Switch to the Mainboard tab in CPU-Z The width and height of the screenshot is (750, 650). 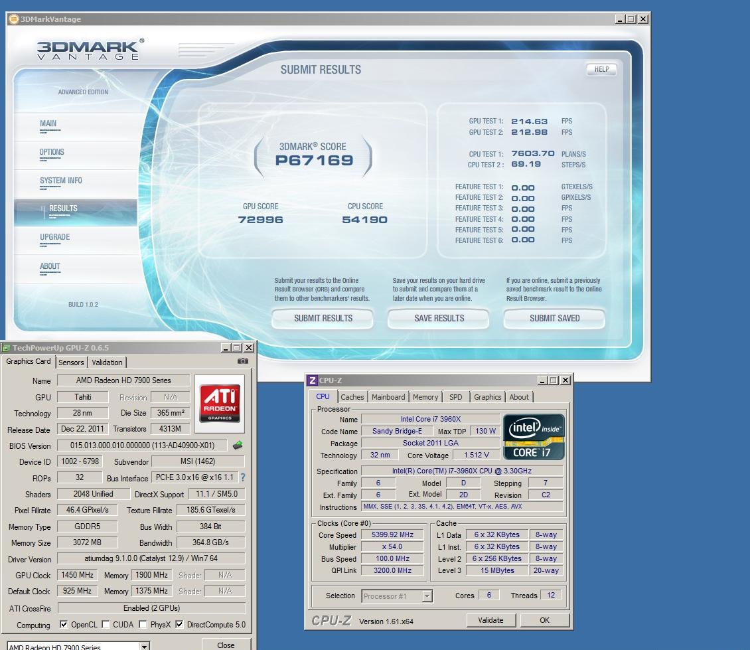tap(388, 397)
